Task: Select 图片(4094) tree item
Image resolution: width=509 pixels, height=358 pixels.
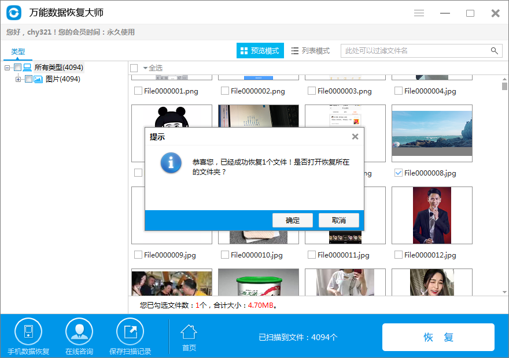Action: click(x=62, y=79)
